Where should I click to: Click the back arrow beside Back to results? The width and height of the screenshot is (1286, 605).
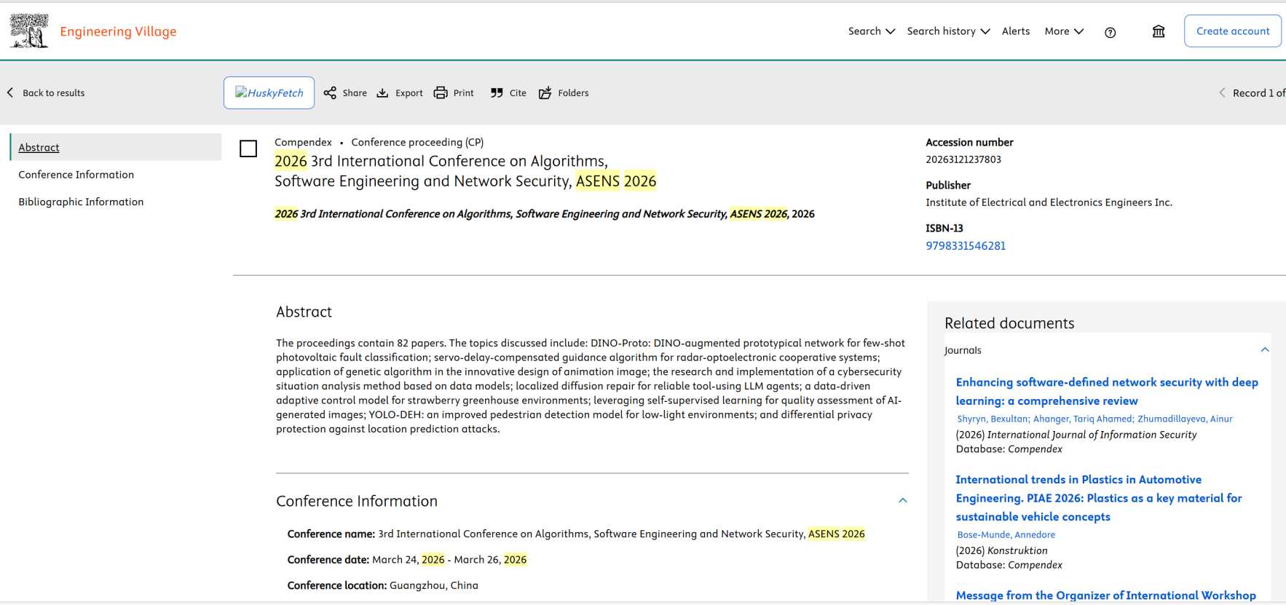click(x=10, y=92)
